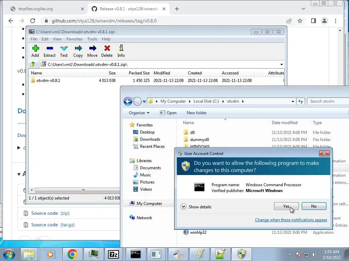This screenshot has height=261, width=349.
Task: Open the Tools menu in 7-Zip
Action: (92, 39)
